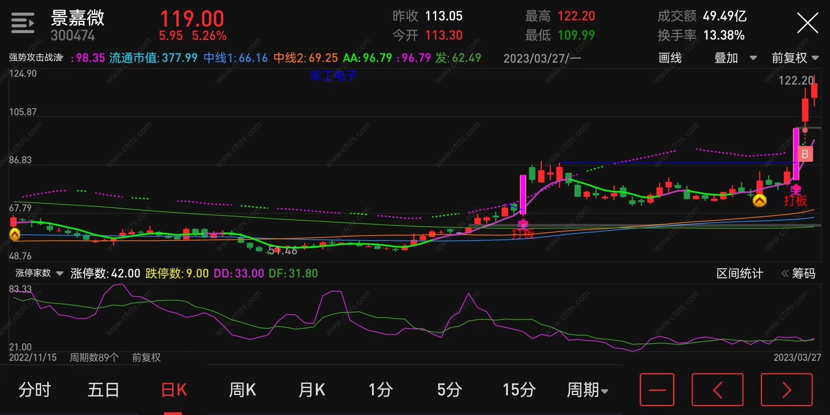Go to next period with right arrow

point(786,390)
